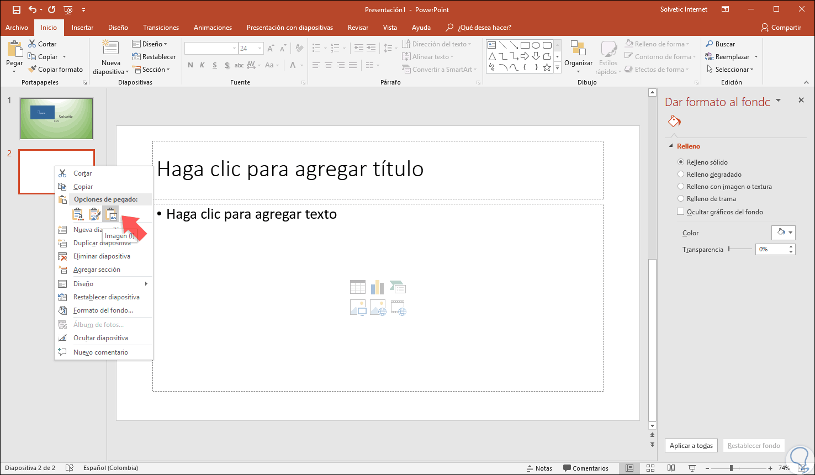Open the Insertar ribbon tab
Viewport: 815px width, 475px height.
pos(82,28)
